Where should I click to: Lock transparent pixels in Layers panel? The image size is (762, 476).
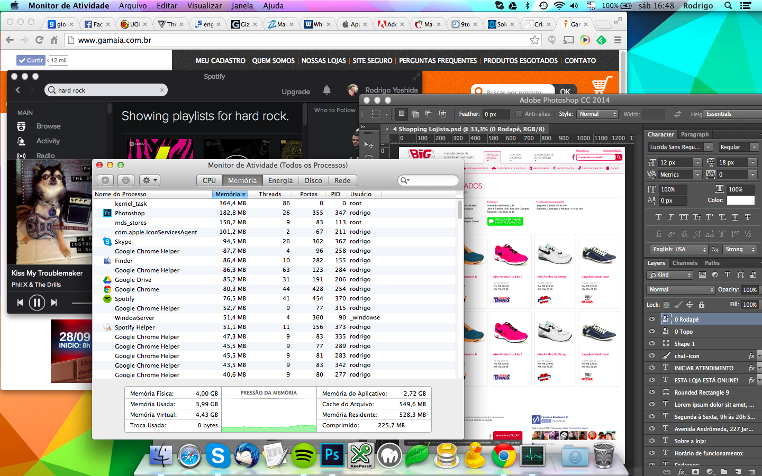666,305
